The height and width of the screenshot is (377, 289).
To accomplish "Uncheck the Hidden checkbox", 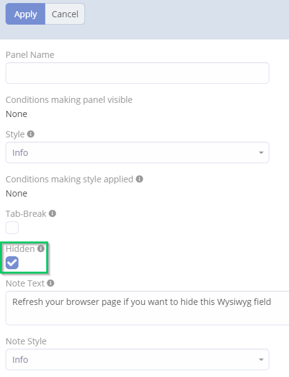I will click(12, 262).
